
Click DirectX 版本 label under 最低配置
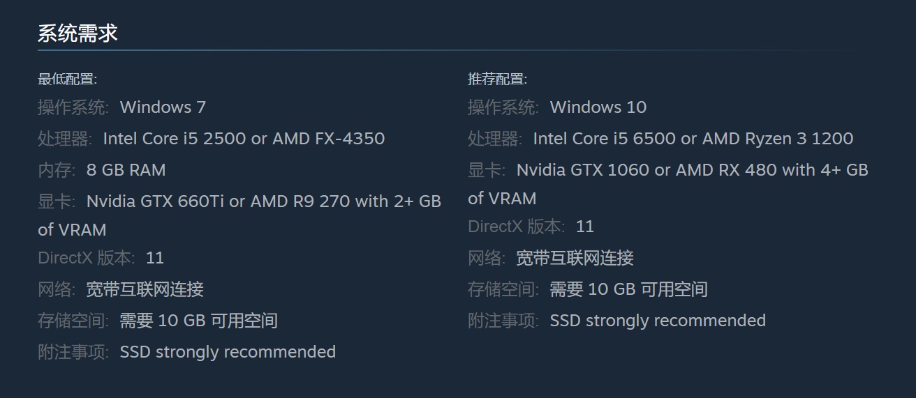[x=86, y=258]
